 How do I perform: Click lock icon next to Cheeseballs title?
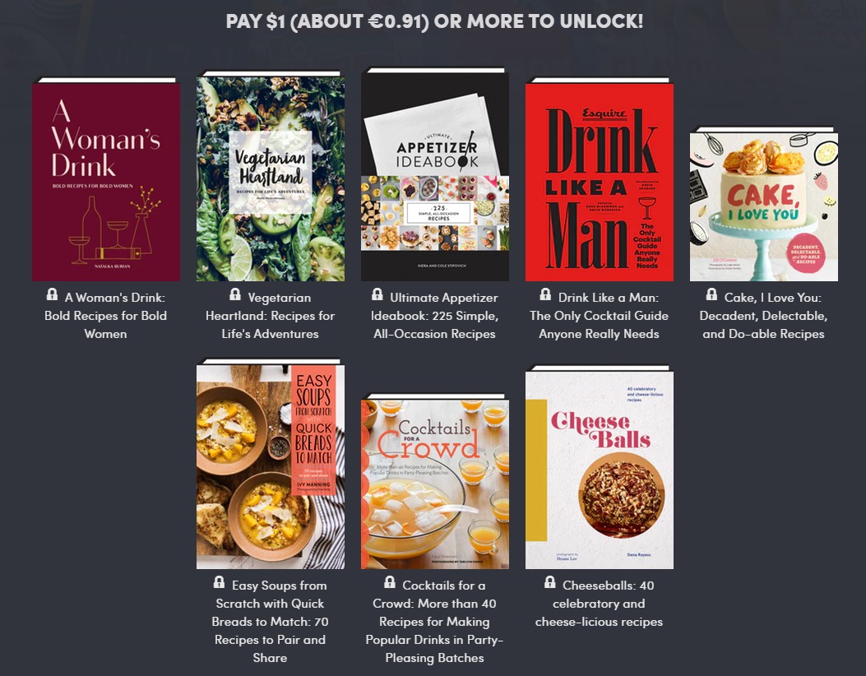click(x=549, y=582)
